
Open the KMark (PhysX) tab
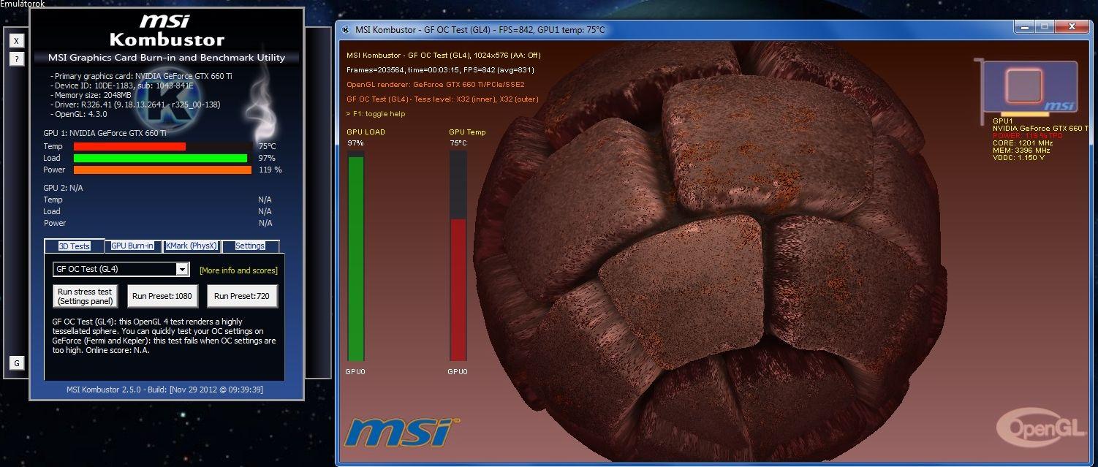(192, 246)
